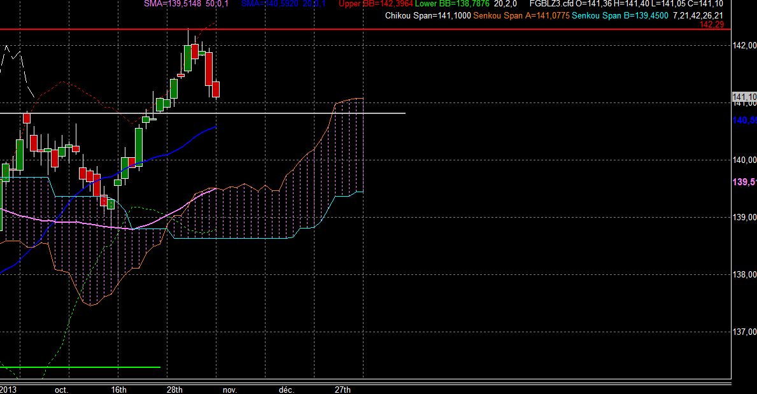Click the blue 140,5 SMA axis value
Image resolution: width=757 pixels, height=394 pixels.
click(x=744, y=120)
